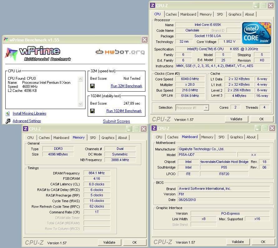Click the memory Size value 4096 MBytes
The width and height of the screenshot is (278, 248).
tap(58, 154)
